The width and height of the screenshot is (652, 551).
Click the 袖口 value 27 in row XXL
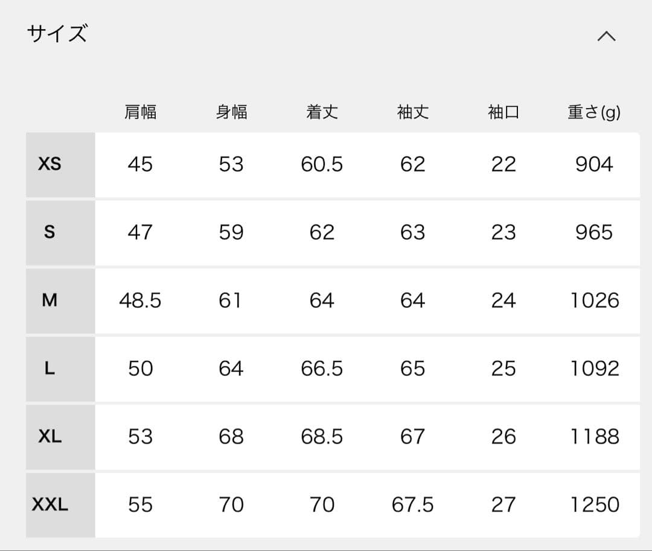pos(503,504)
